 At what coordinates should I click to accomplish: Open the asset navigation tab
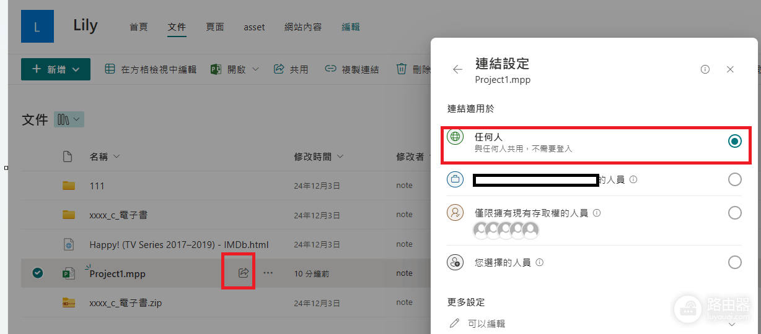(254, 27)
